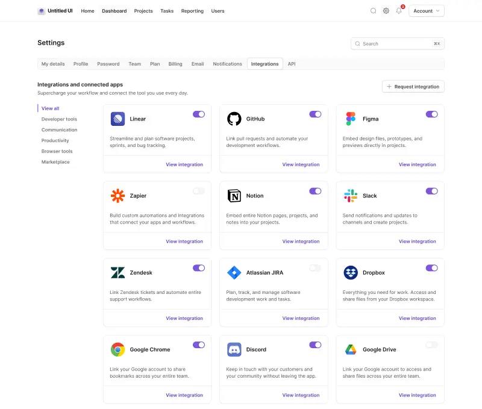View integration link for Slack

click(x=418, y=242)
